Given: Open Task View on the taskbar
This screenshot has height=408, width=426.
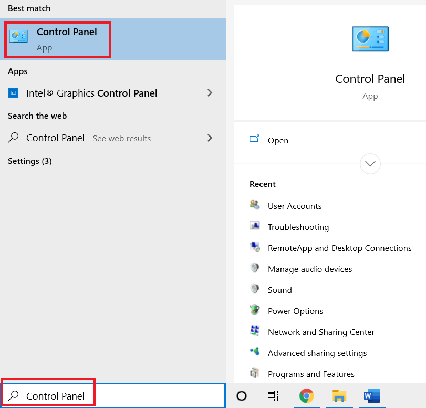Looking at the screenshot, I should (273, 396).
